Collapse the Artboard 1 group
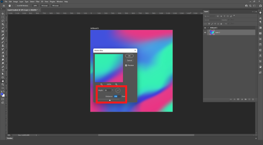Screen dimensions: 263x145 click(208, 28)
